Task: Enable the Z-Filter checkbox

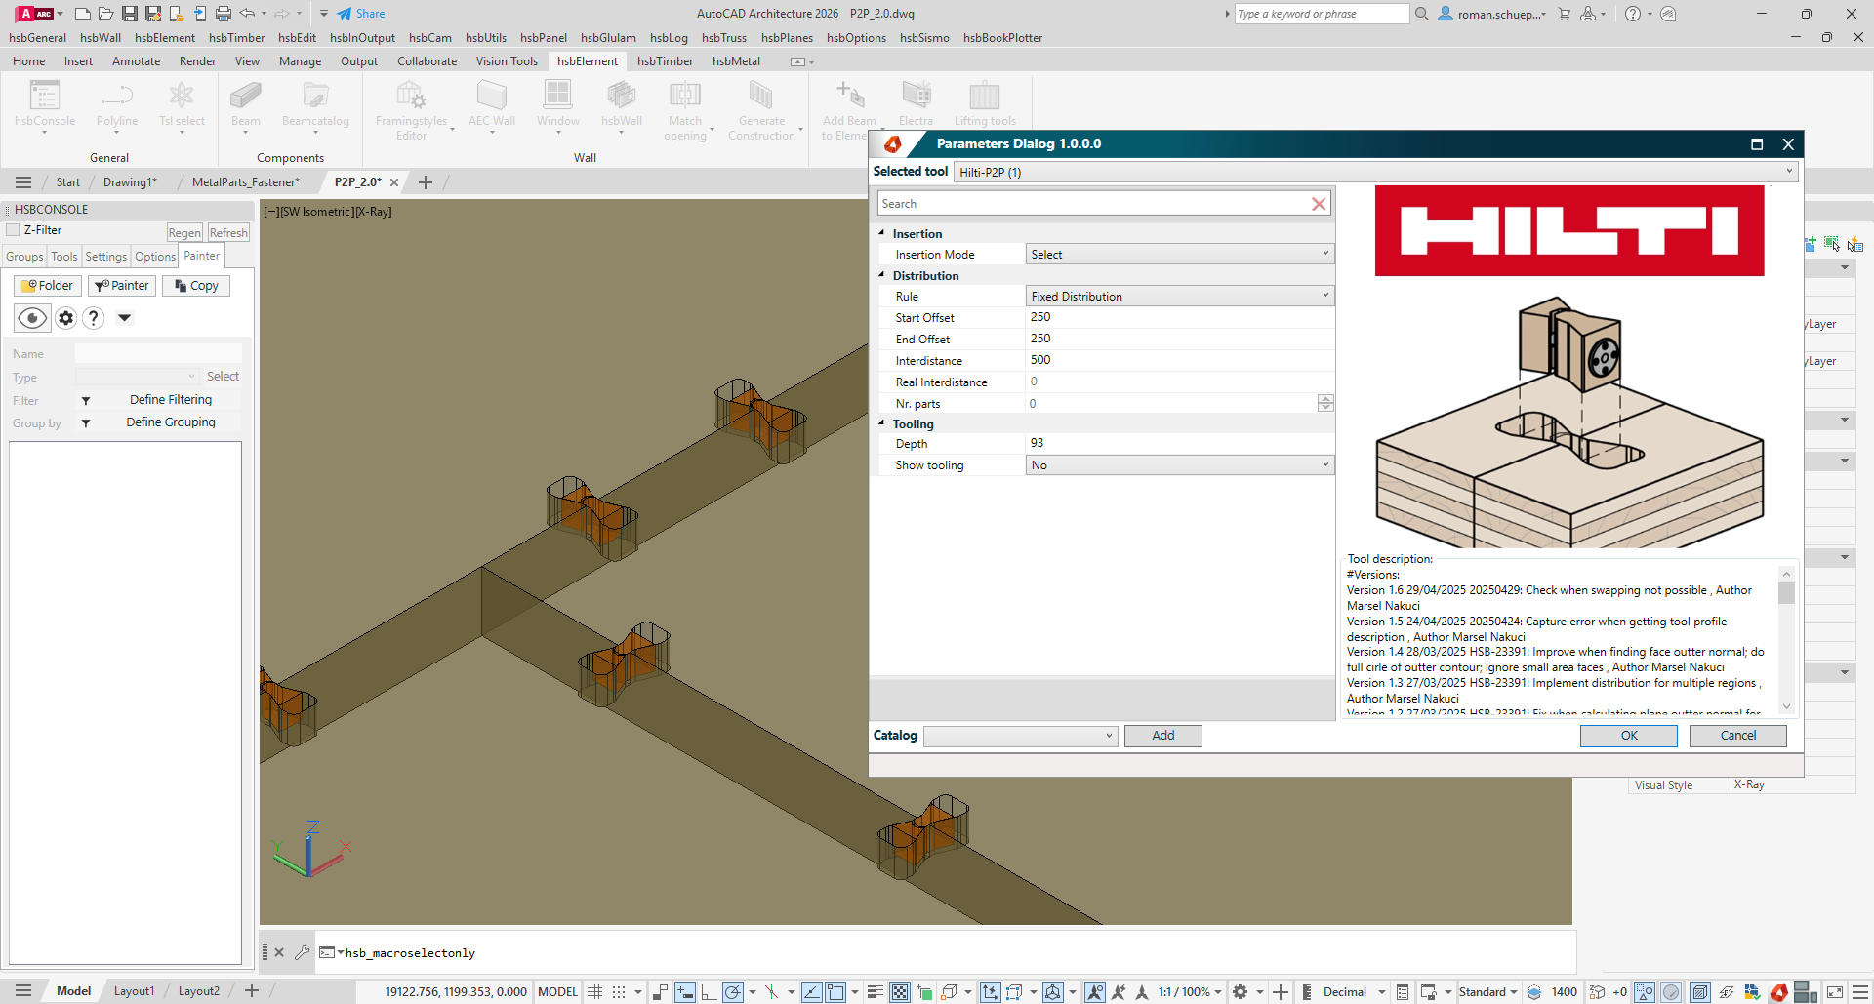Action: 12,229
